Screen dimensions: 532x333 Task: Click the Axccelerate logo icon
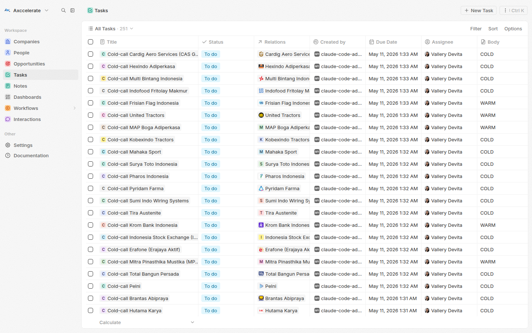click(x=7, y=10)
